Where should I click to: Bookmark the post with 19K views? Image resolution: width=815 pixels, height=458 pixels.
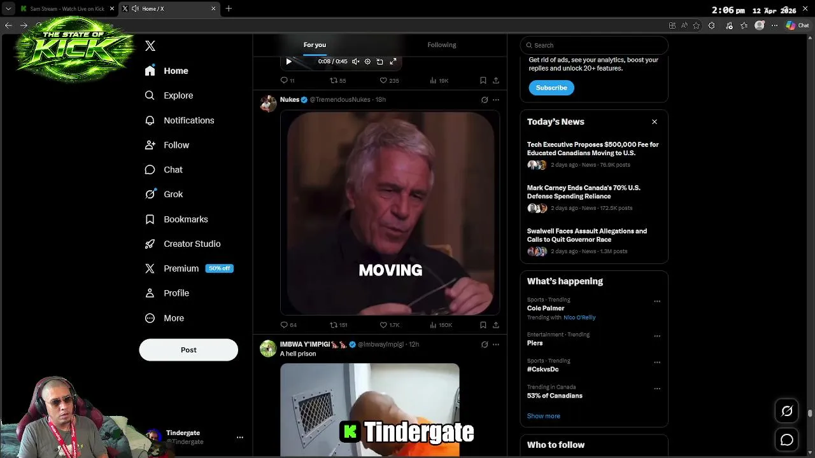click(x=483, y=81)
